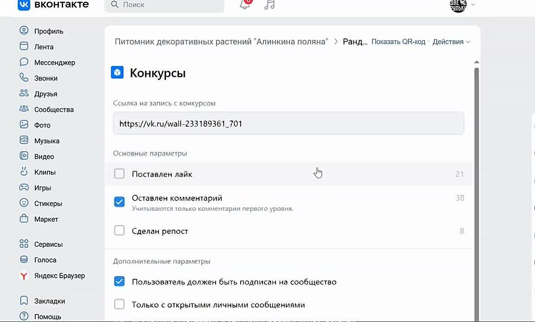
Task: Click the Яндекс Браузер Y icon
Action: click(24, 275)
